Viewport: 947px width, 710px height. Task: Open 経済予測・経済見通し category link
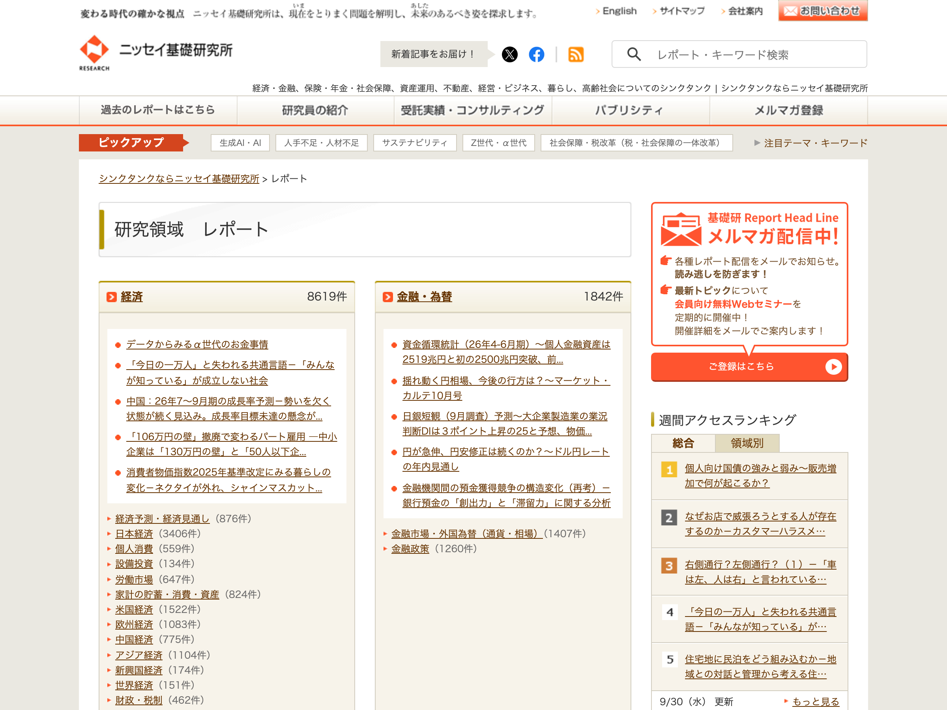coord(162,519)
